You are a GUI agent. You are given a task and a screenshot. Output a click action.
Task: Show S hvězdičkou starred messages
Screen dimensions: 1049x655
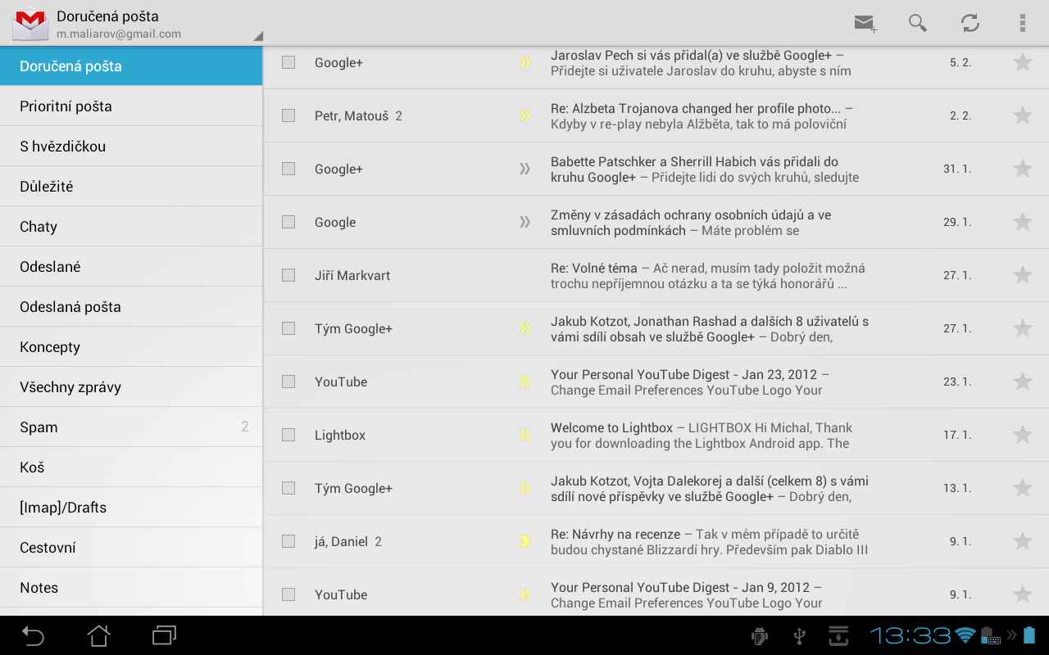[x=131, y=147]
